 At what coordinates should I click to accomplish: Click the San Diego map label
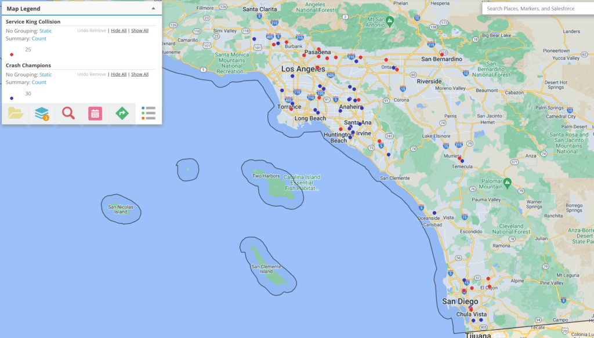pos(460,301)
